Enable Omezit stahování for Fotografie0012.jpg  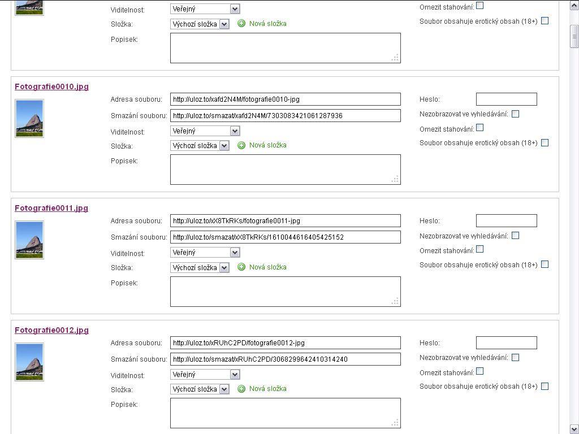(479, 371)
